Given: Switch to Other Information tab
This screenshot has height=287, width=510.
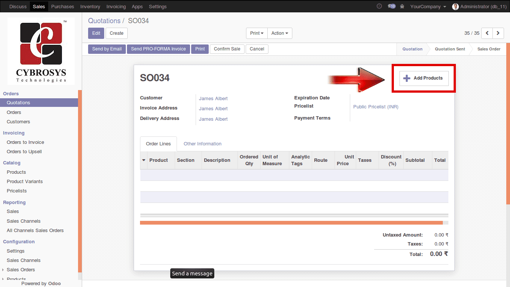Looking at the screenshot, I should point(202,144).
